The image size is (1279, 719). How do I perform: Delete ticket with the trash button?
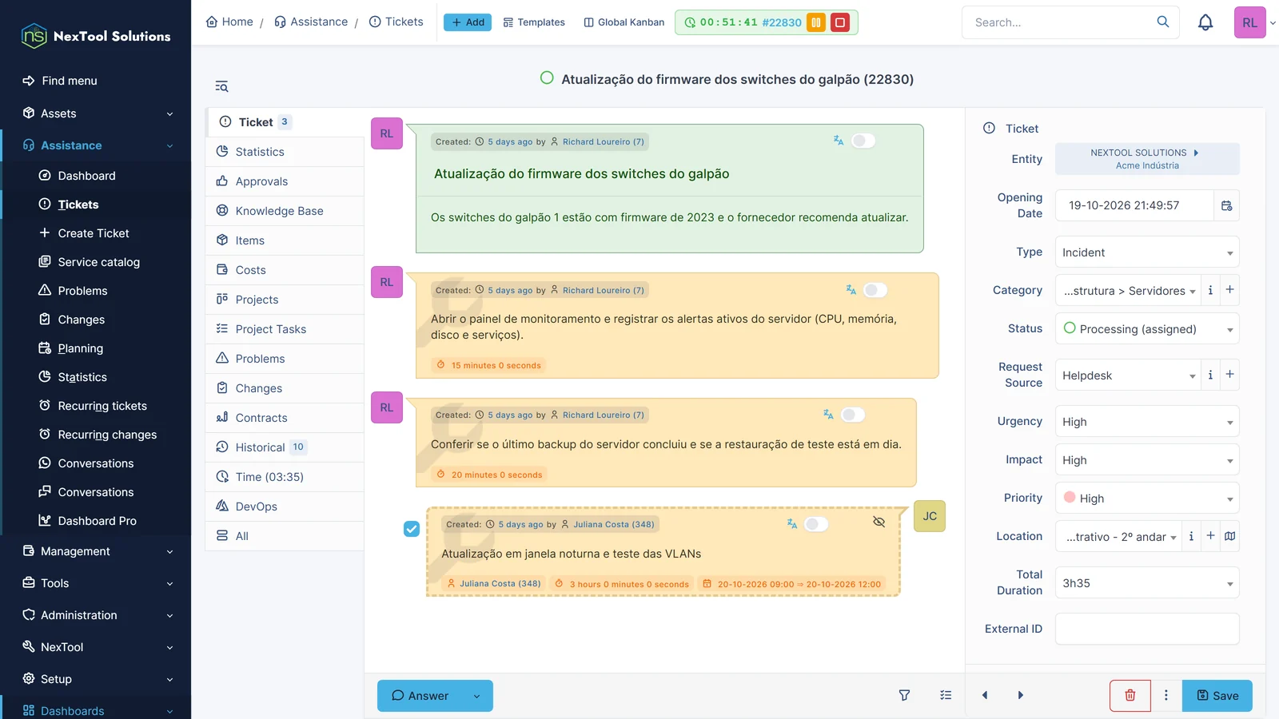1130,695
